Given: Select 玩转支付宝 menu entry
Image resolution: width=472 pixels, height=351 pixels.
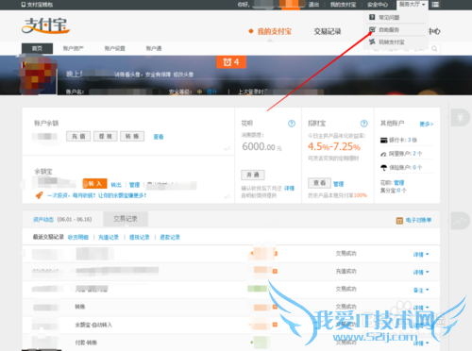Looking at the screenshot, I should (x=392, y=42).
